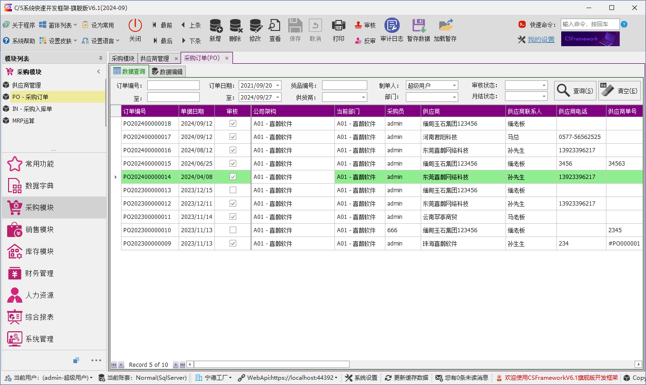
Task: Open 常用功能 star section in sidebar
Action: 54,164
